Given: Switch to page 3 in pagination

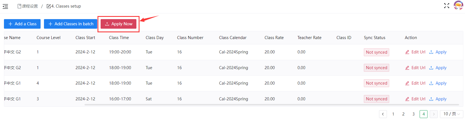Looking at the screenshot, I should (413, 114).
